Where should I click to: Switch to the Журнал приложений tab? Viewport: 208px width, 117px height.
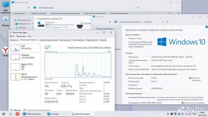tap(49, 40)
